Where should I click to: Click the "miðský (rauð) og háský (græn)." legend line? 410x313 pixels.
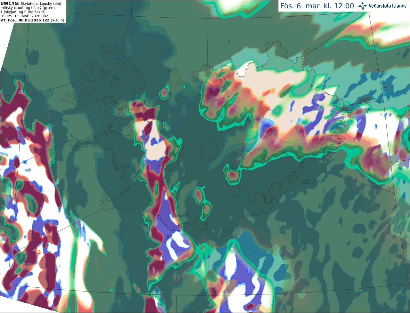(x=28, y=8)
